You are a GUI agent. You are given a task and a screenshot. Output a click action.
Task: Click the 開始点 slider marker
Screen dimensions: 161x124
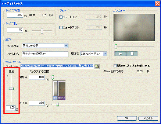click(53, 77)
